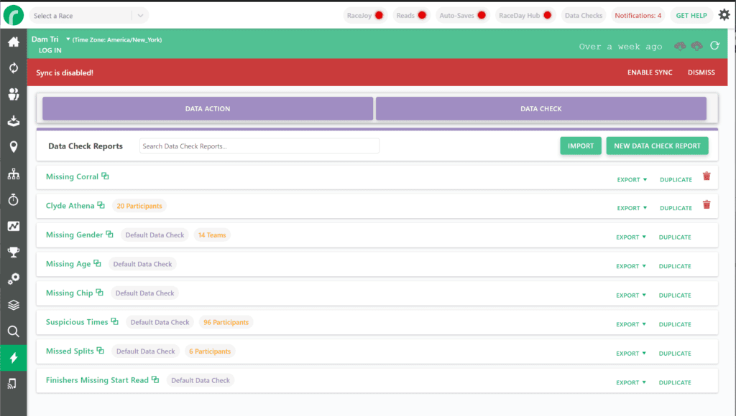Expand the Export dropdown for Clyde Athena

click(x=632, y=208)
